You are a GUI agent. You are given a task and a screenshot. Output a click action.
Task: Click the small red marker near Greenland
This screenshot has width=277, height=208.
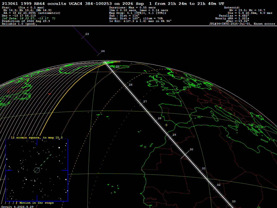pos(49,94)
